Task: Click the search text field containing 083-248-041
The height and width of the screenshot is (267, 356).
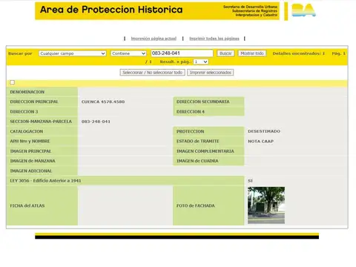Action: 182,53
